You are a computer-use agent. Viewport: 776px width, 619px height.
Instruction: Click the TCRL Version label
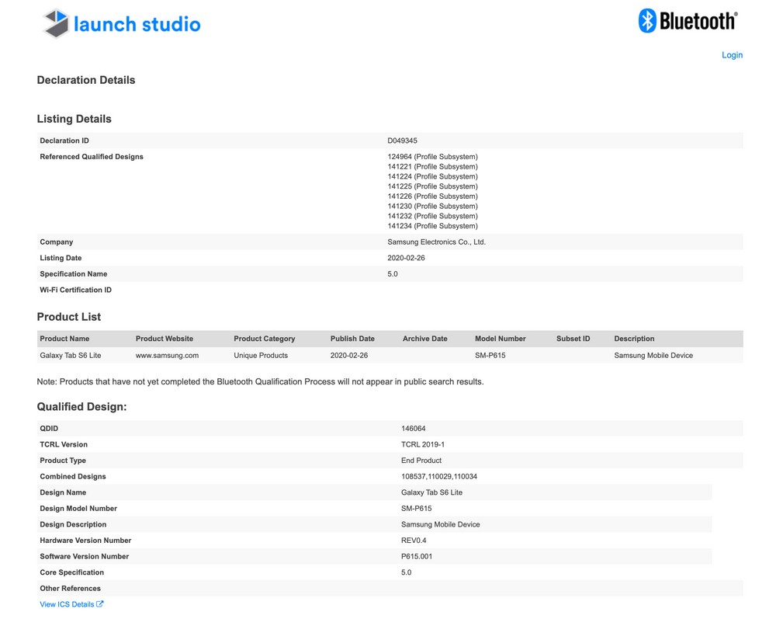(x=64, y=445)
